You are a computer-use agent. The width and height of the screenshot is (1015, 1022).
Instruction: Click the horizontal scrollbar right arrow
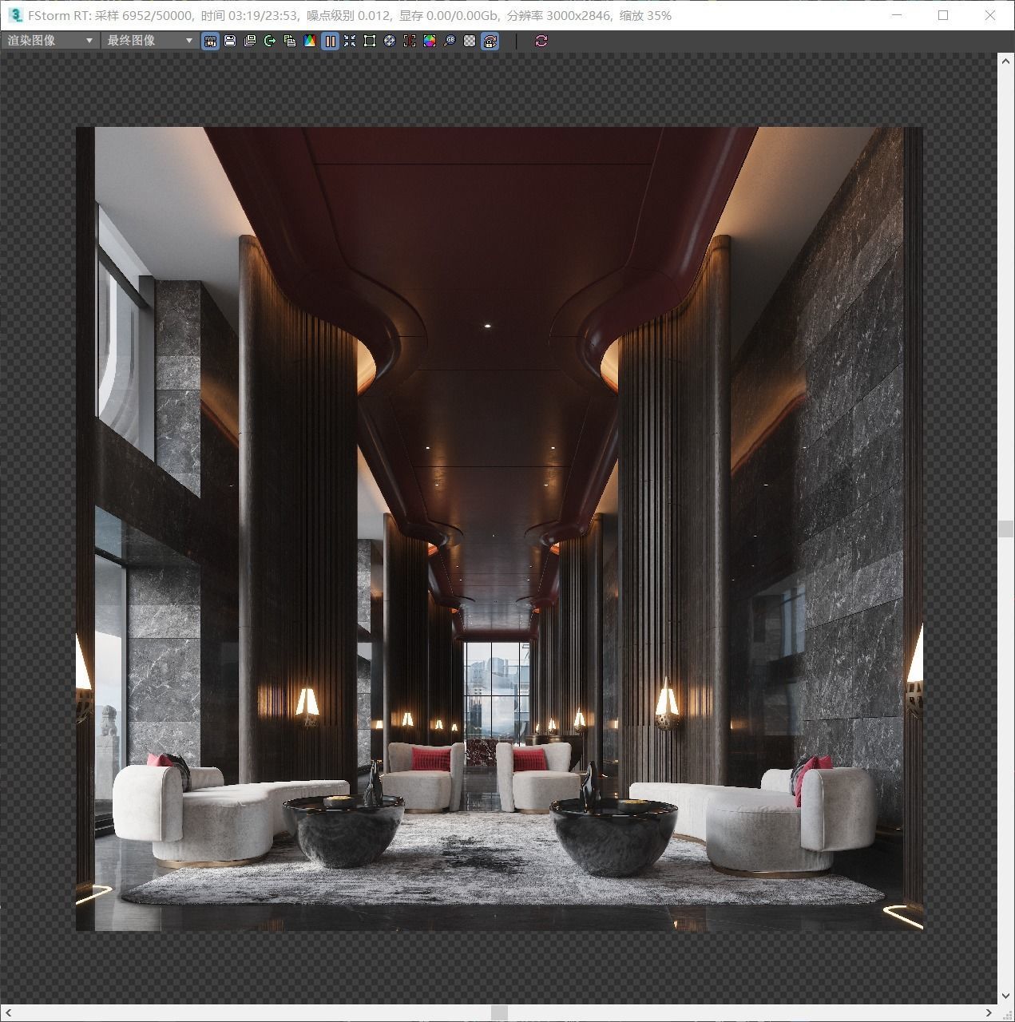[989, 1013]
